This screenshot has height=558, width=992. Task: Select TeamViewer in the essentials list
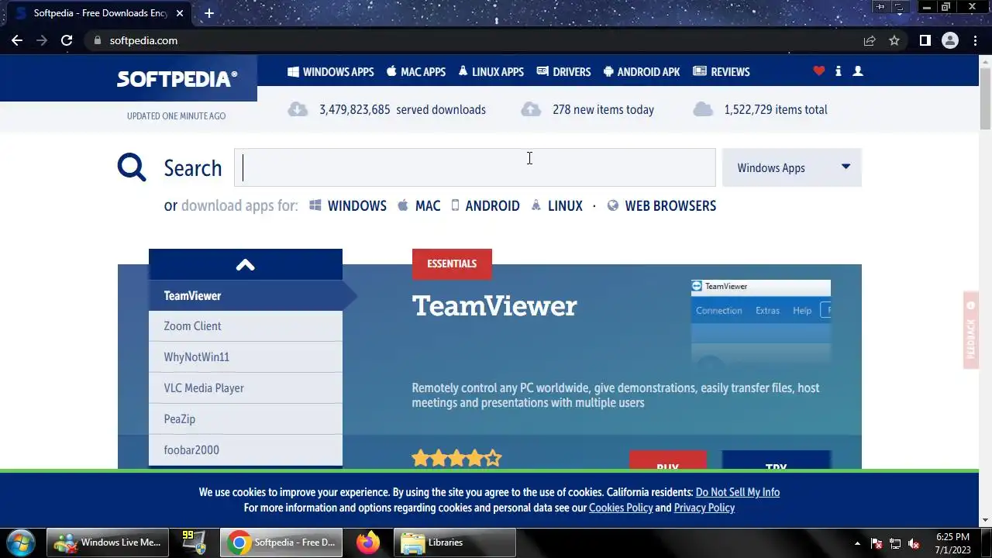click(246, 295)
